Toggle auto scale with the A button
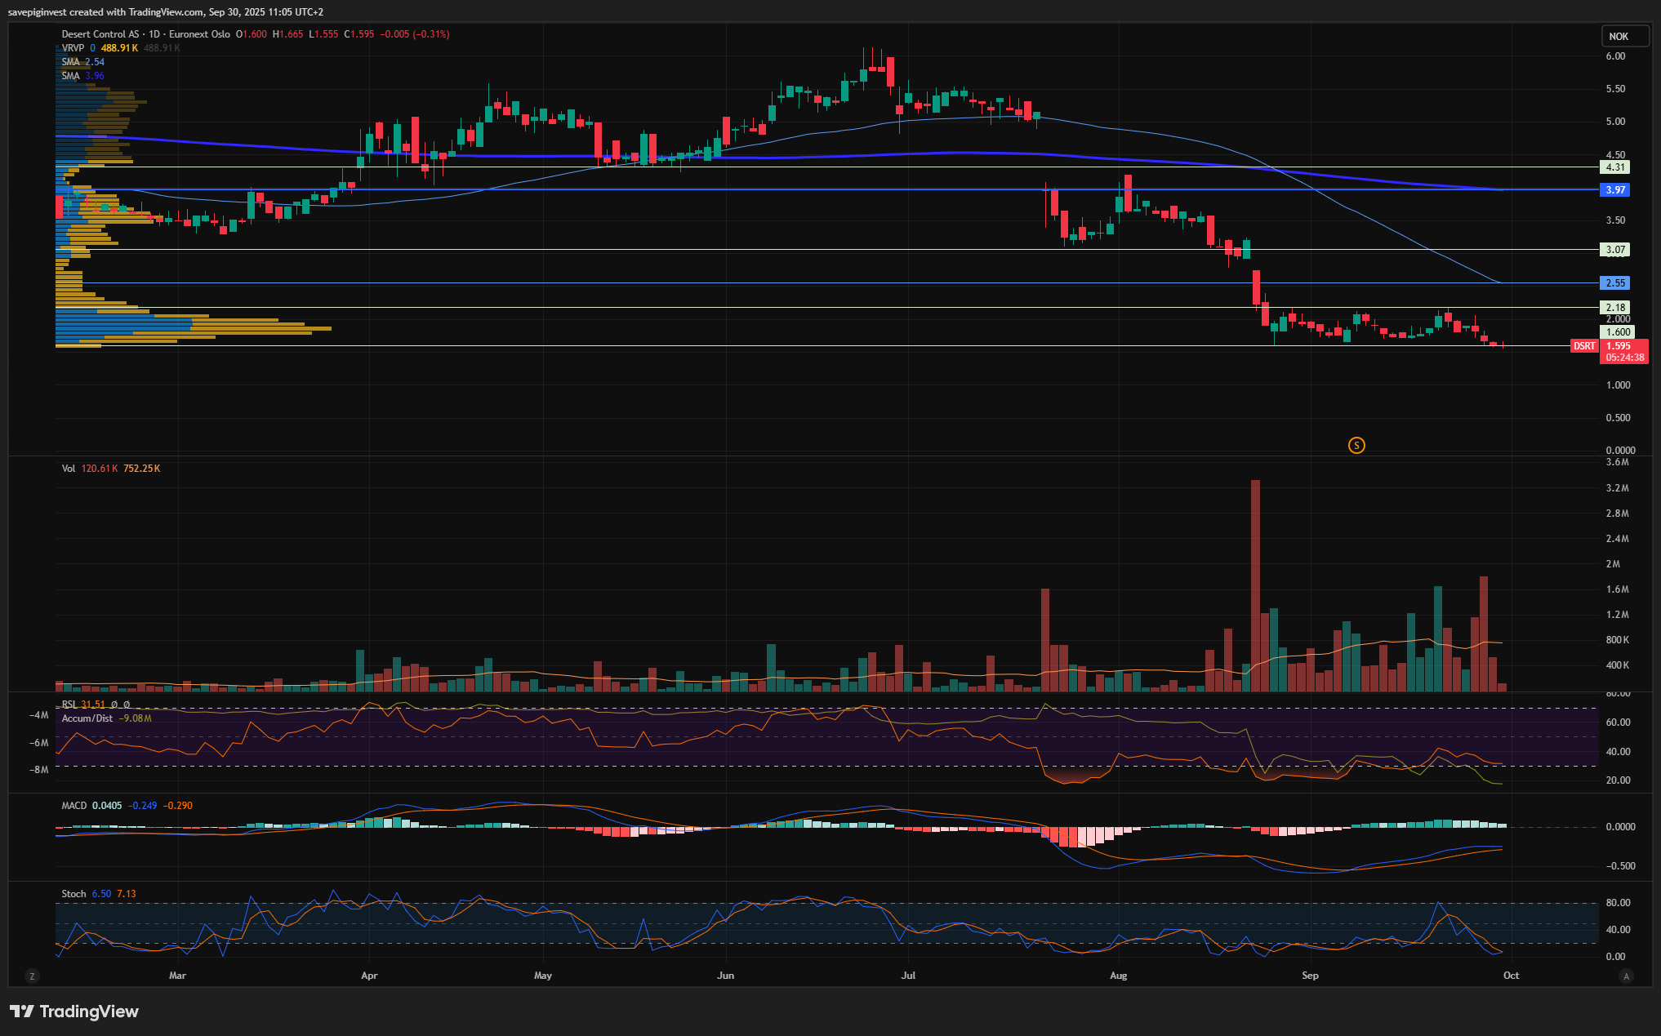1661x1036 pixels. tap(1626, 976)
